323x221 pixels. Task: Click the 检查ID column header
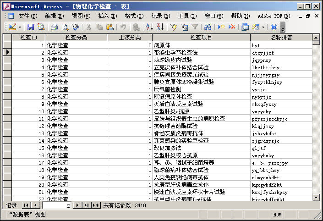click(28, 38)
